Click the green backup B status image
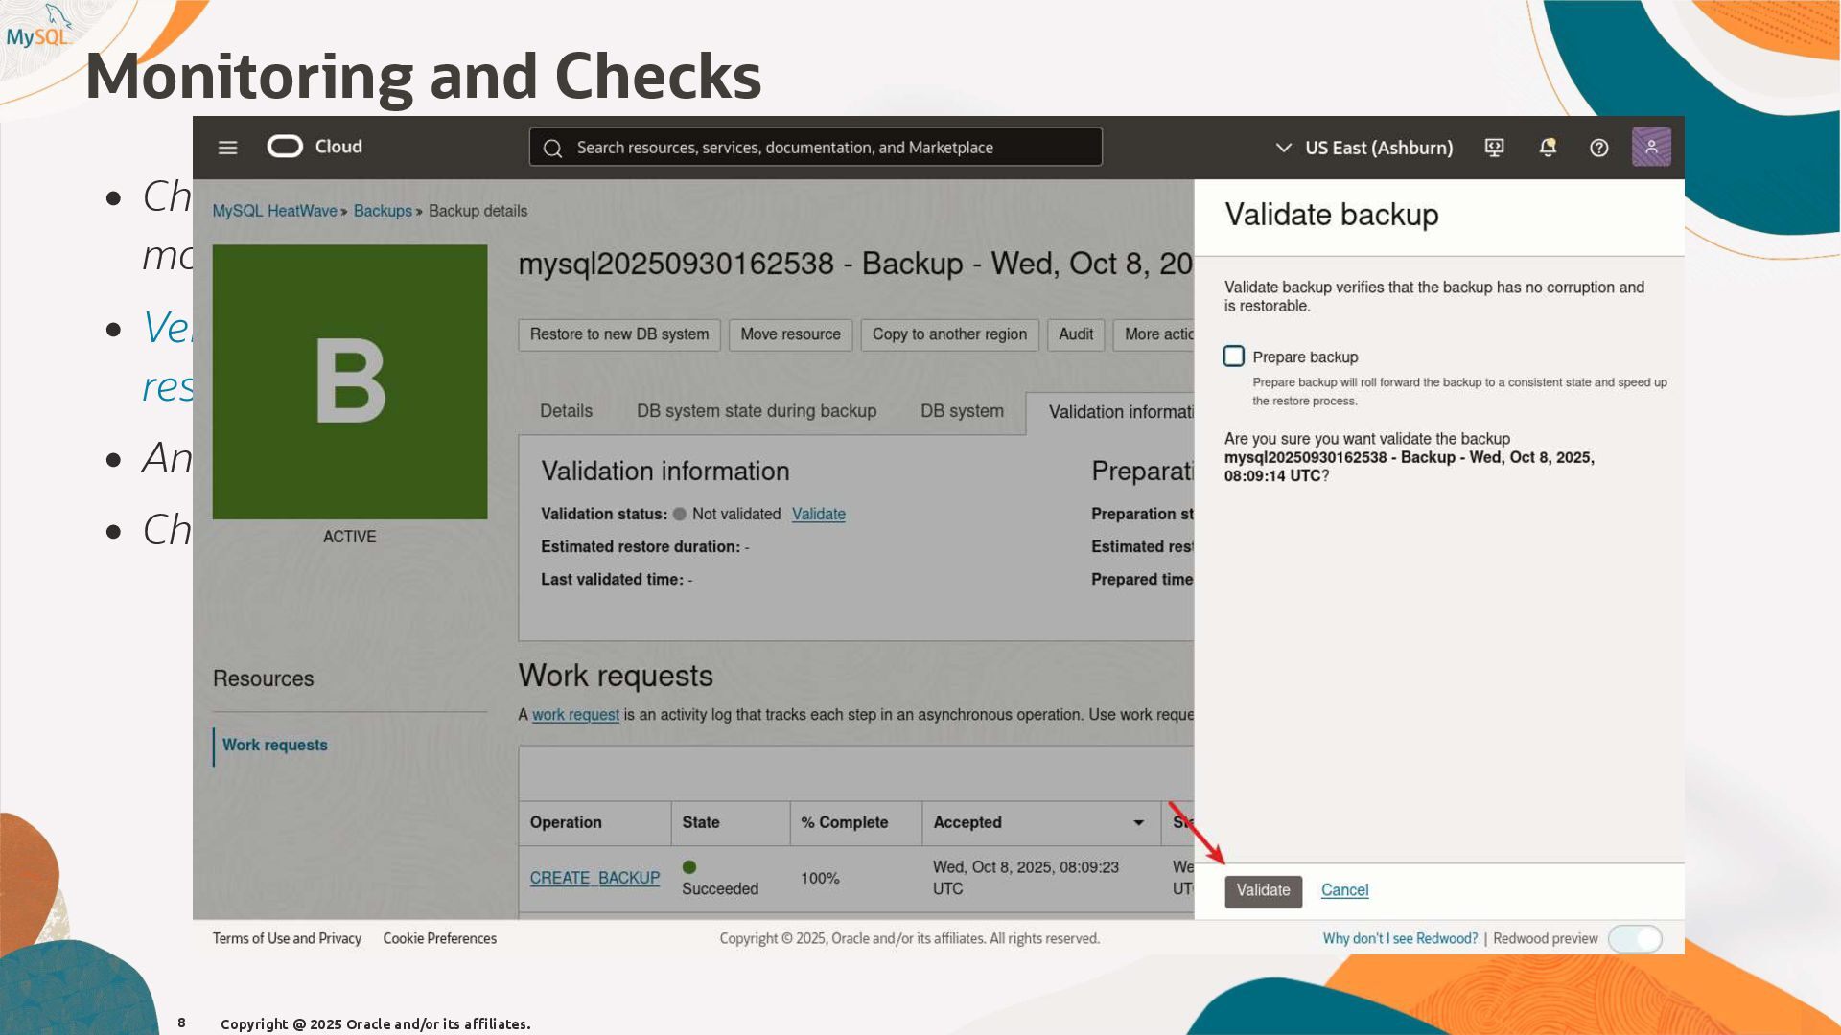 pyautogui.click(x=350, y=381)
